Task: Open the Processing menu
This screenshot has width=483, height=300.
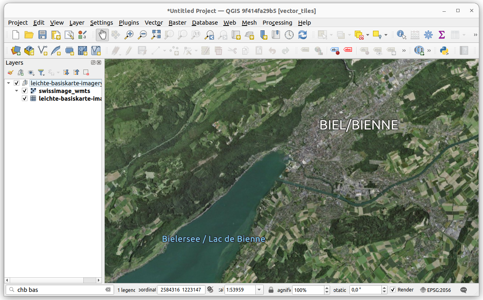Action: pyautogui.click(x=277, y=23)
